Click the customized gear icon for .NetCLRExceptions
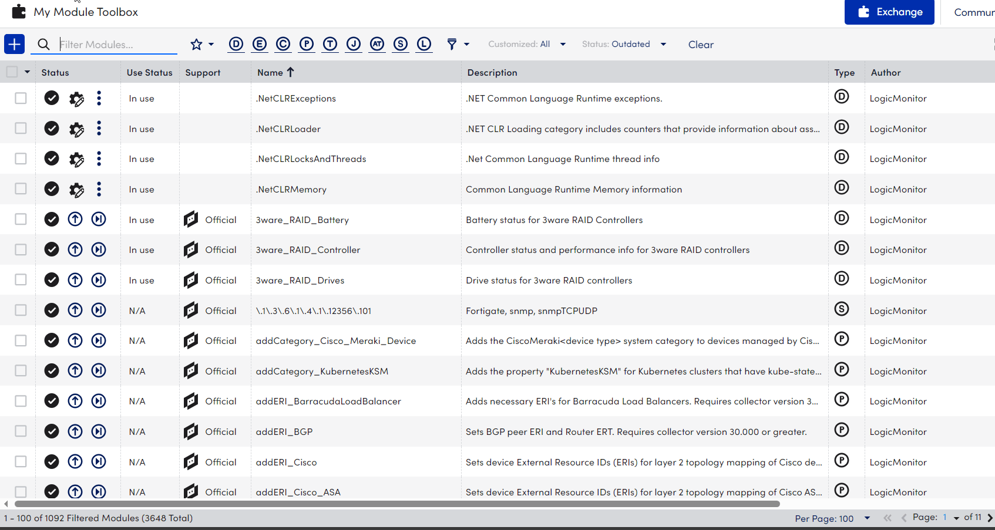 (x=76, y=99)
